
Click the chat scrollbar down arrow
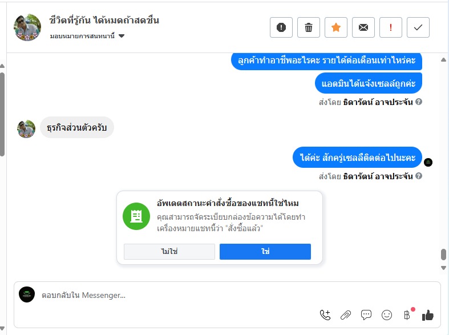coord(443,268)
